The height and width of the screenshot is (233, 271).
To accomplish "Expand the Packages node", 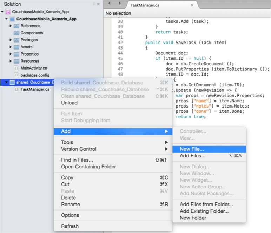I will tap(11, 40).
